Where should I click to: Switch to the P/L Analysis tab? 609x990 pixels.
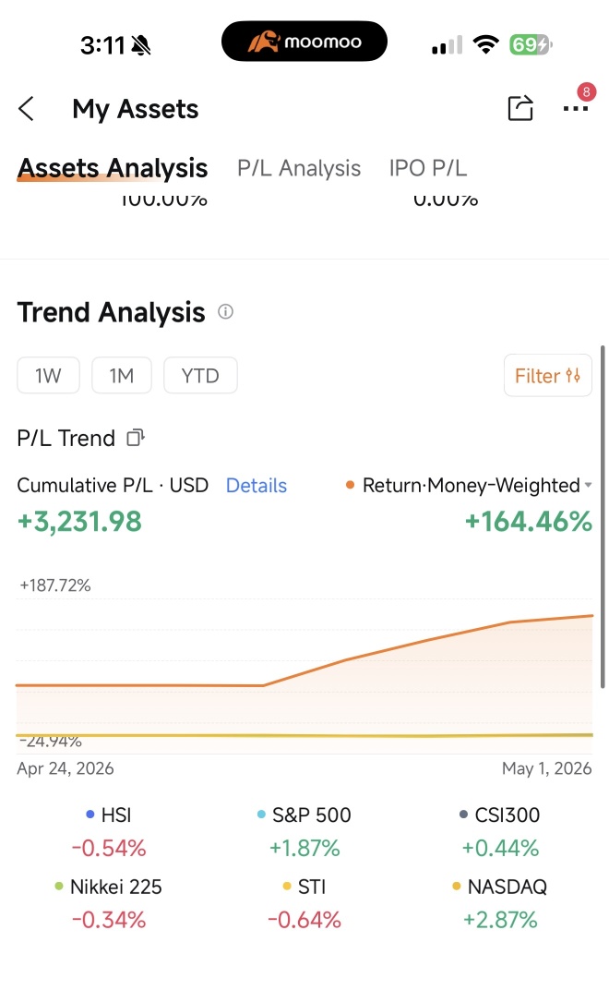pyautogui.click(x=299, y=168)
